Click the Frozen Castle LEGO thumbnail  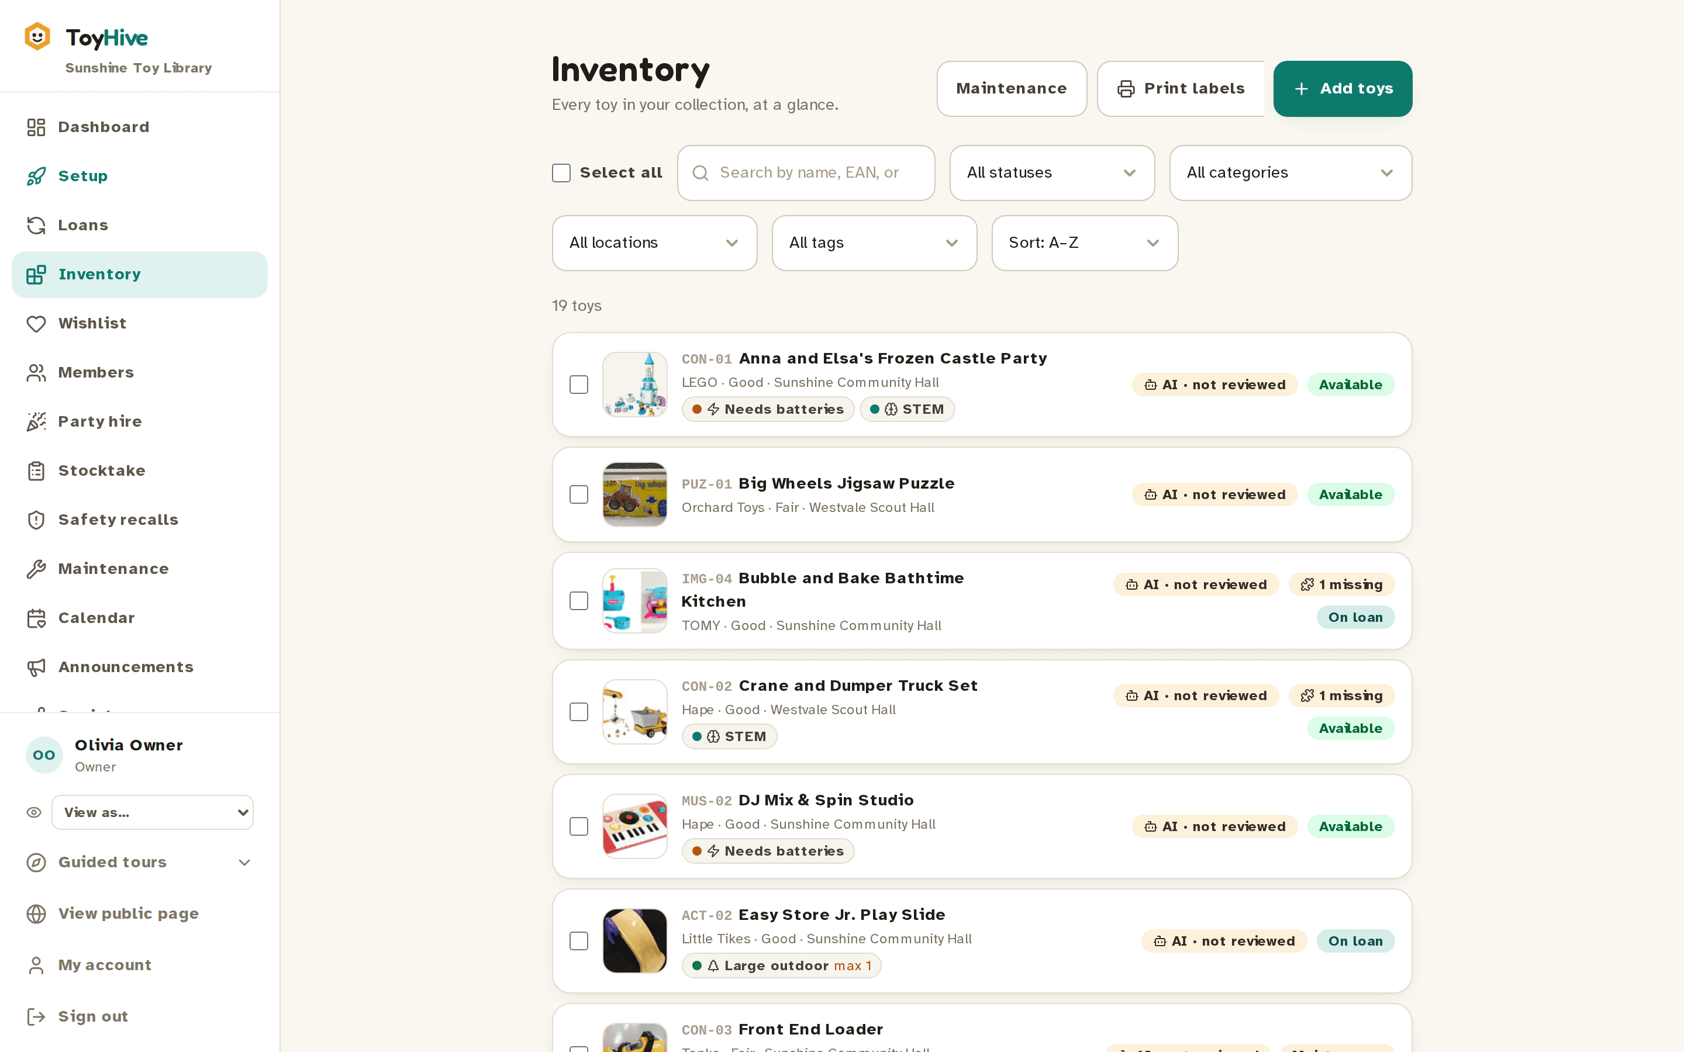(x=634, y=385)
